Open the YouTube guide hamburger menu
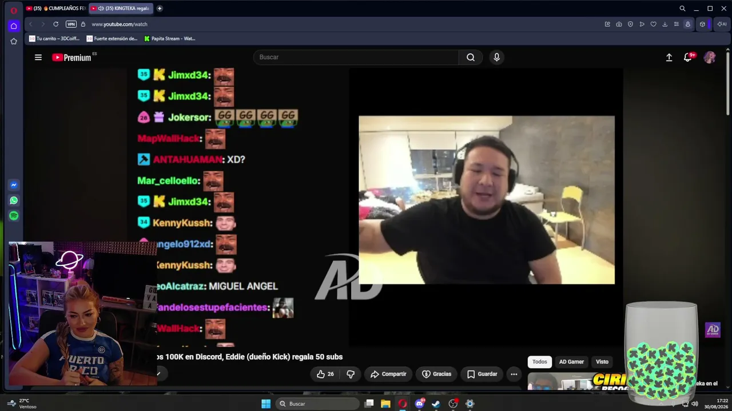 pos(38,57)
